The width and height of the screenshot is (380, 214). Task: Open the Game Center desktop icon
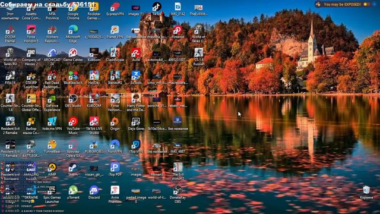(73, 55)
